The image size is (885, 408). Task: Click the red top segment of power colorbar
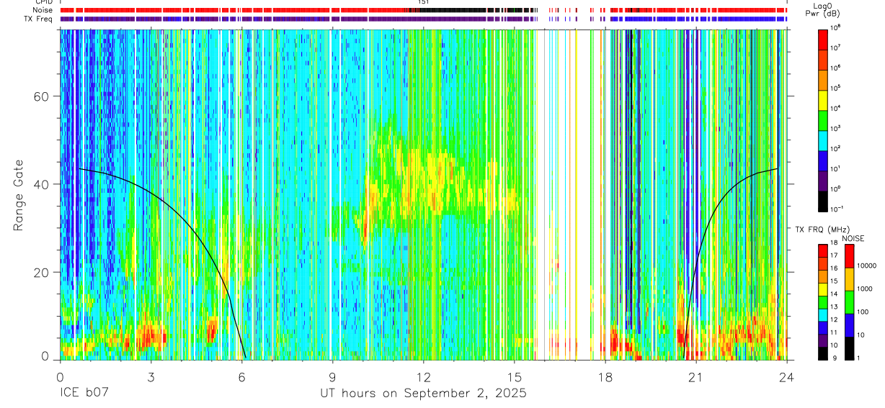click(x=823, y=39)
